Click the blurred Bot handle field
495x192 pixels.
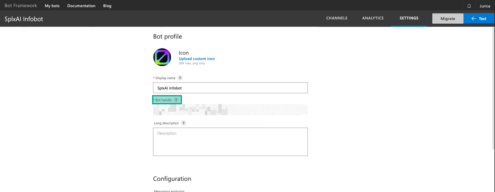pyautogui.click(x=230, y=110)
